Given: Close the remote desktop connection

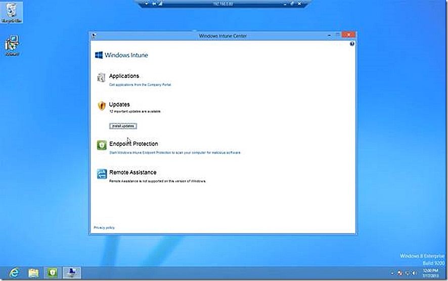Looking at the screenshot, I should (x=299, y=4).
